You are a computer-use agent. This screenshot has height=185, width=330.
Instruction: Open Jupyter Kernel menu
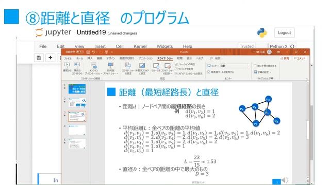[x=140, y=46]
